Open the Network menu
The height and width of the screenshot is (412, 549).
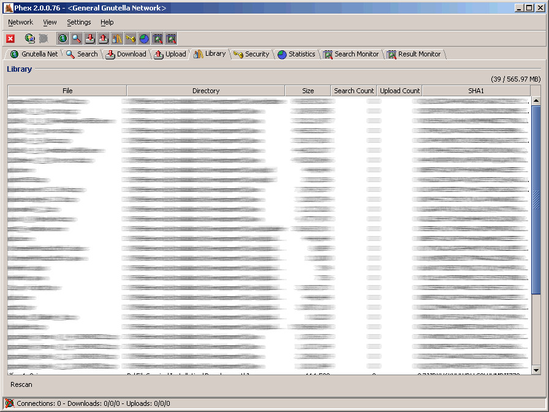[x=20, y=22]
